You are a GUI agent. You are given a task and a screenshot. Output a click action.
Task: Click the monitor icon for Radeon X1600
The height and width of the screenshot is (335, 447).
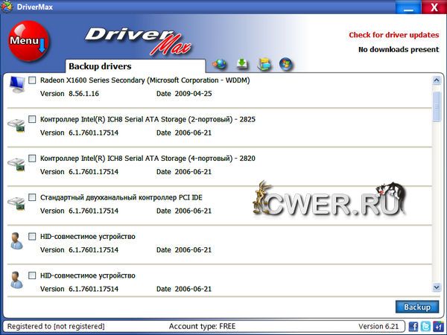16,85
